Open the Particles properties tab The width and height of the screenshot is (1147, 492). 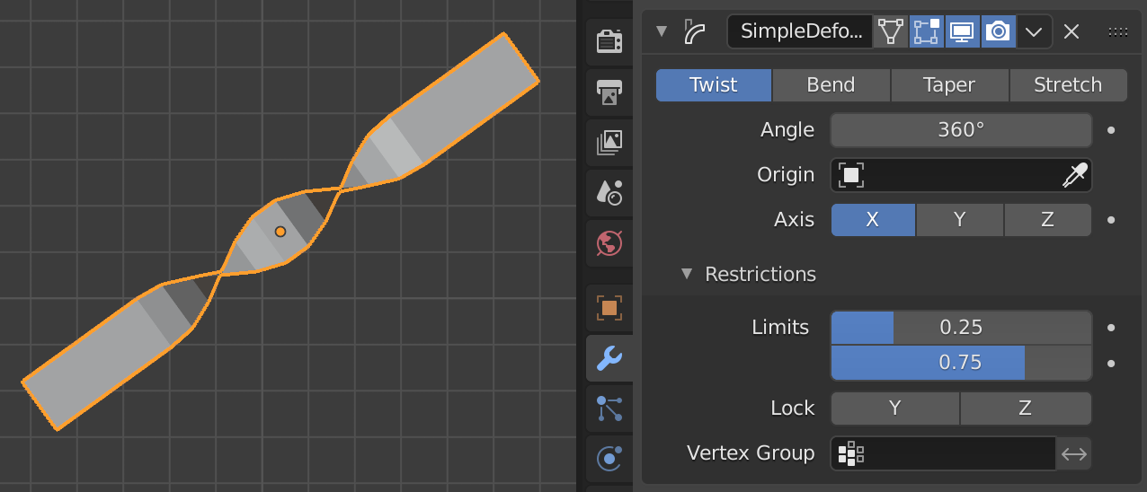click(x=609, y=409)
